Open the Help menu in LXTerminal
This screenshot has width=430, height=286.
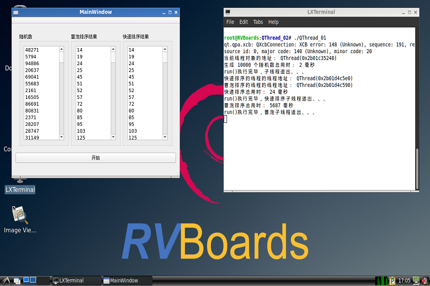[x=273, y=22]
